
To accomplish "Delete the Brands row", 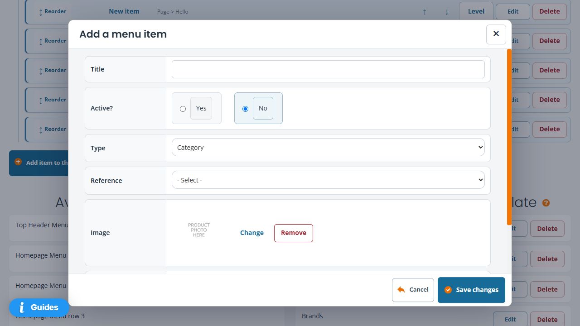I will coord(547,319).
